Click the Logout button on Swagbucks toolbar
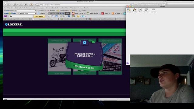This screenshot has width=194, height=109. [68, 13]
